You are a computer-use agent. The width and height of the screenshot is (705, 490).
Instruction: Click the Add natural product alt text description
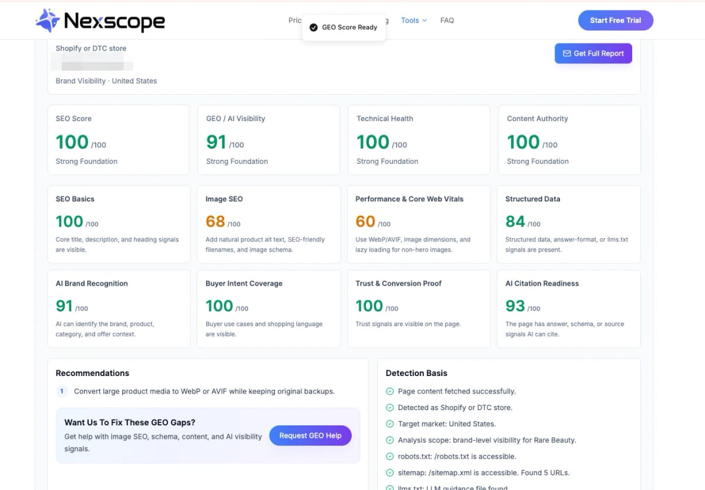(265, 244)
